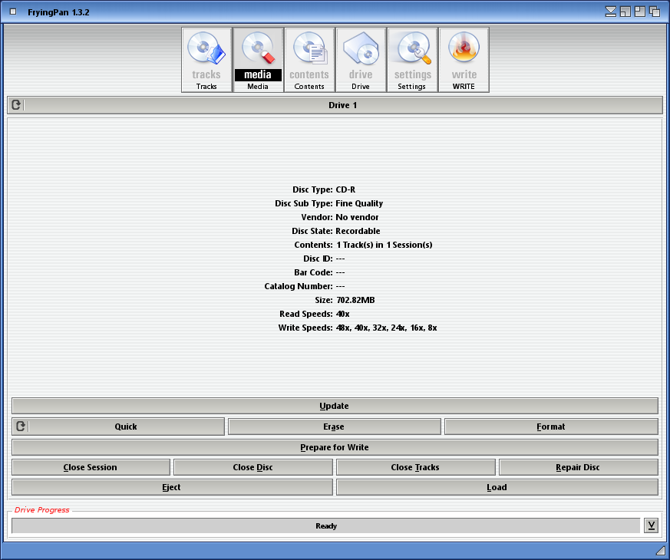Click the Format button

[550, 427]
